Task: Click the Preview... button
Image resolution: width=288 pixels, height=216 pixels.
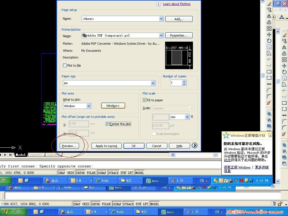Action: pyautogui.click(x=69, y=146)
